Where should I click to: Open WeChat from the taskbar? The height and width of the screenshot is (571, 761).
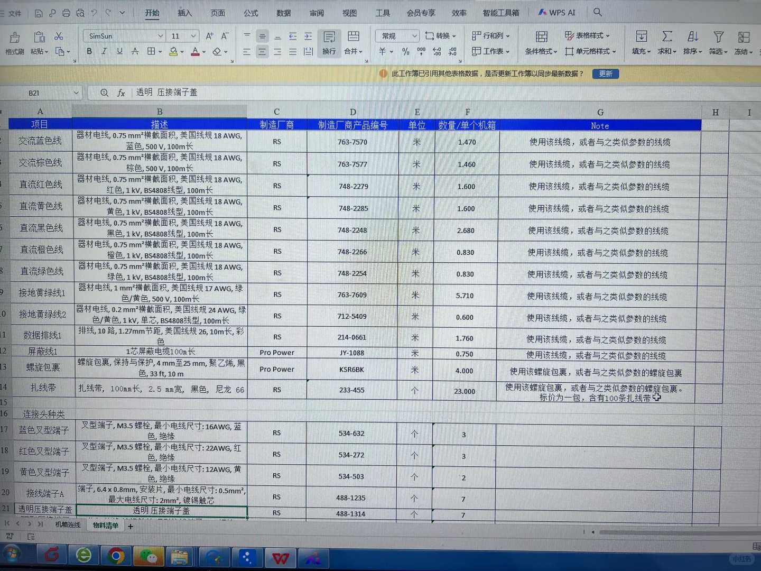(149, 557)
